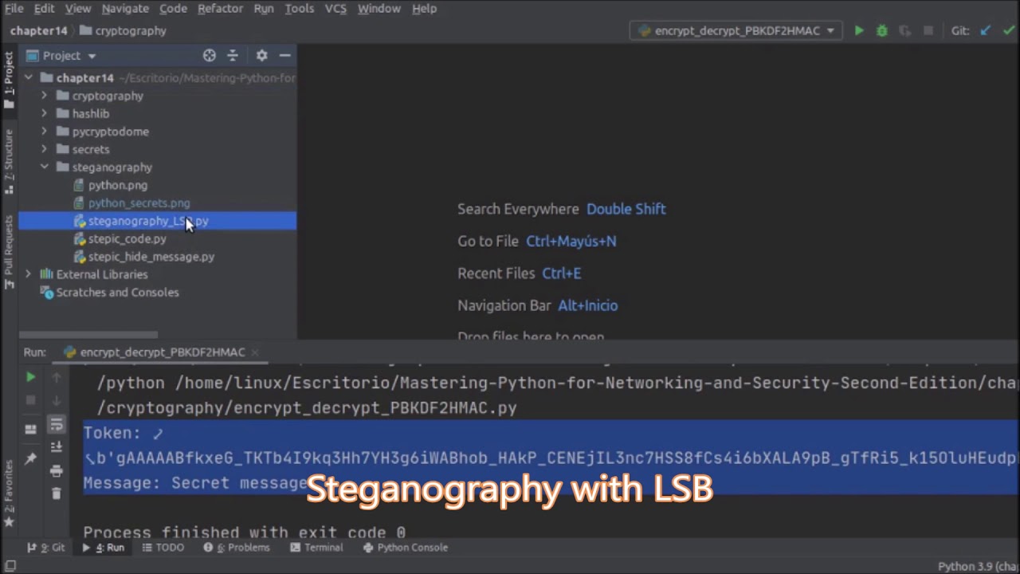The image size is (1020, 574).
Task: Click the Up the Stack Trace arrow
Action: (x=56, y=377)
